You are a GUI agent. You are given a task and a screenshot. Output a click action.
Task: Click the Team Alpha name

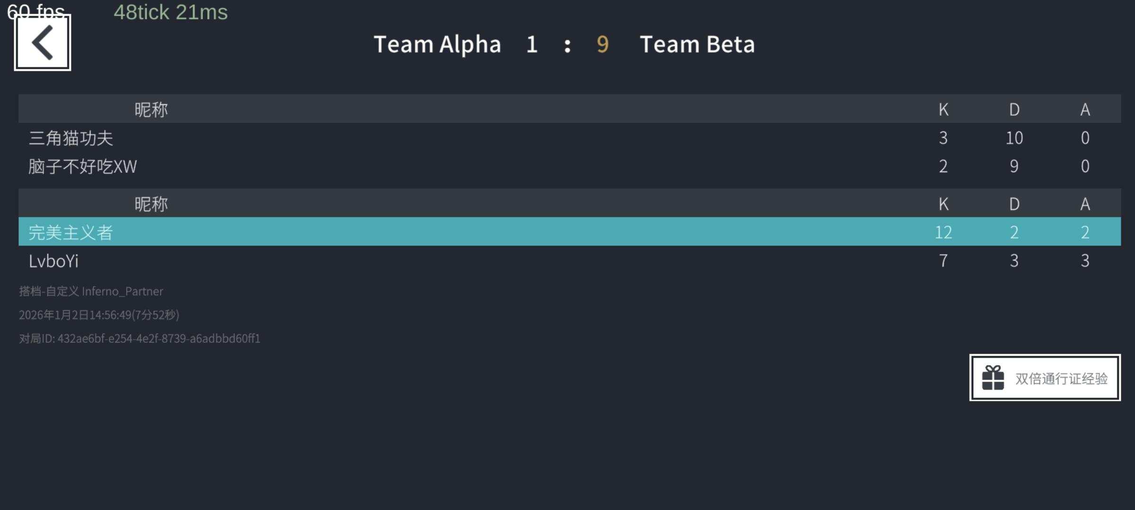[x=437, y=44]
